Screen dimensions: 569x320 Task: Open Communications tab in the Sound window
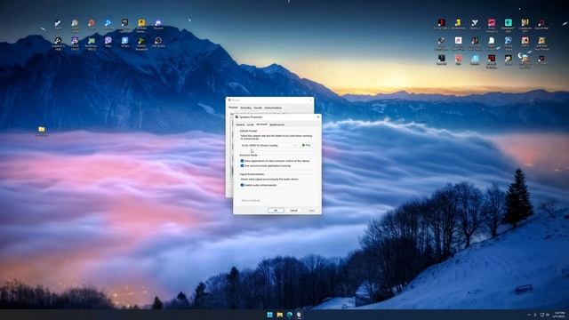(273, 108)
